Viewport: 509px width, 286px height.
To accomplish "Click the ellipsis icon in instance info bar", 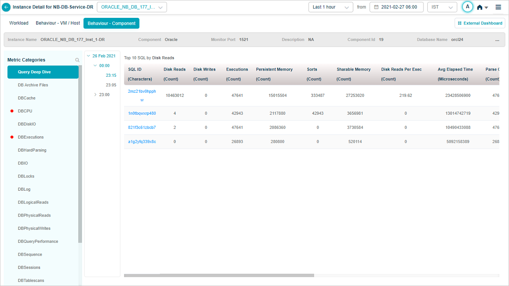I will [497, 40].
